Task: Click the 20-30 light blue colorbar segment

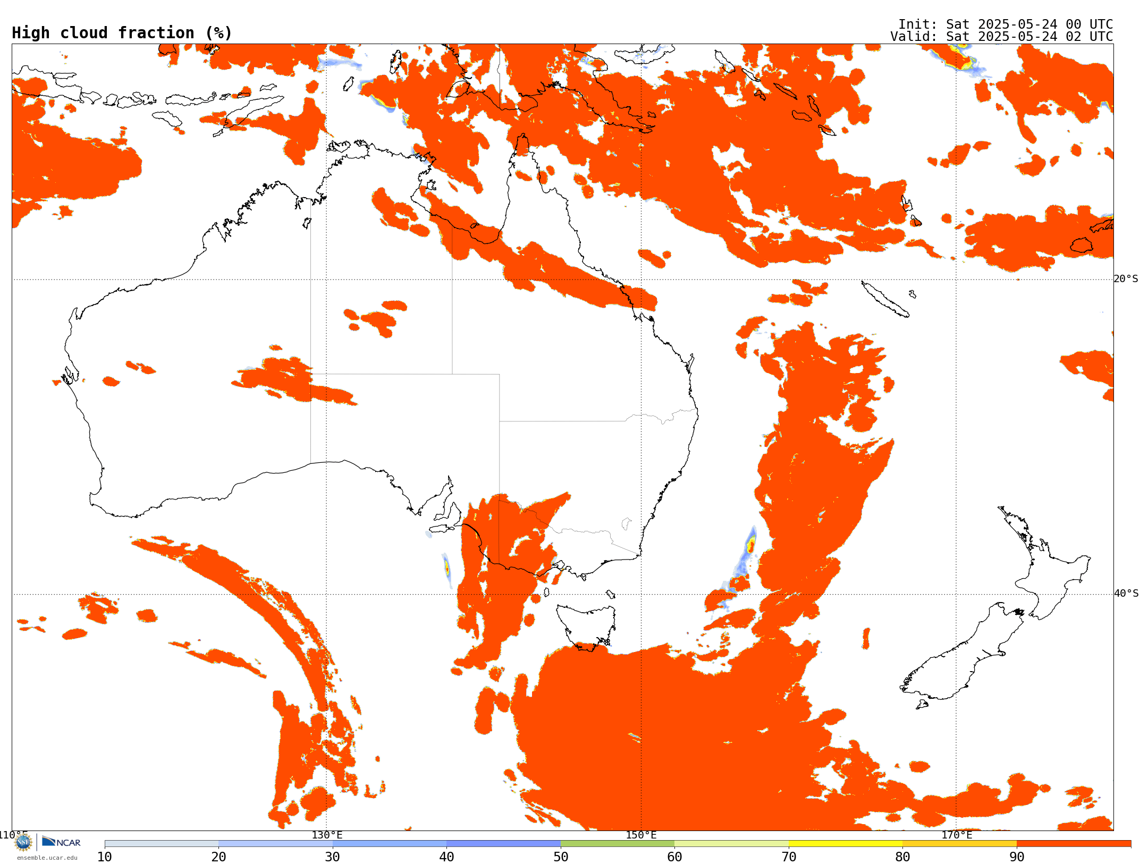Action: tap(275, 844)
